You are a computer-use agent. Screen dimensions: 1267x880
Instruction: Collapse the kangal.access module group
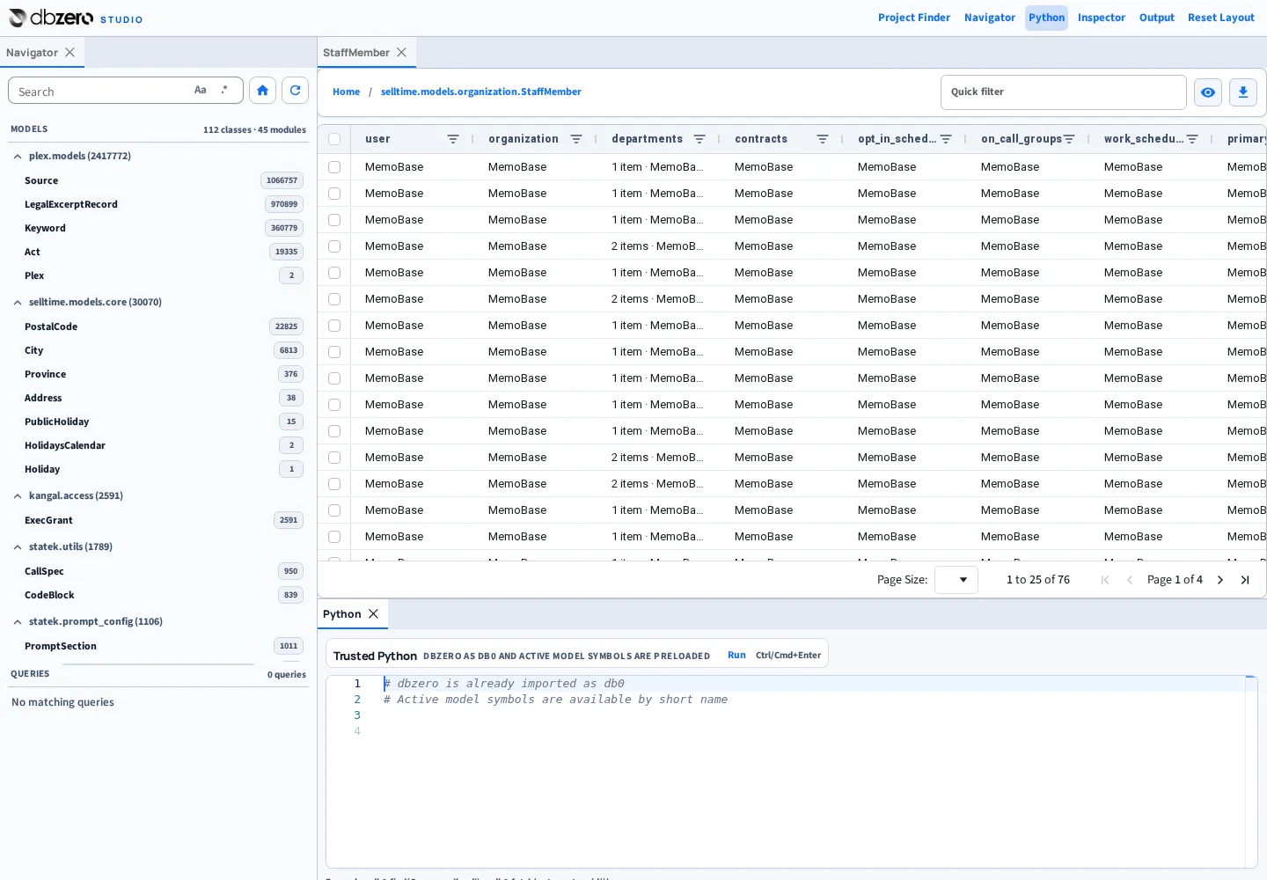[18, 495]
